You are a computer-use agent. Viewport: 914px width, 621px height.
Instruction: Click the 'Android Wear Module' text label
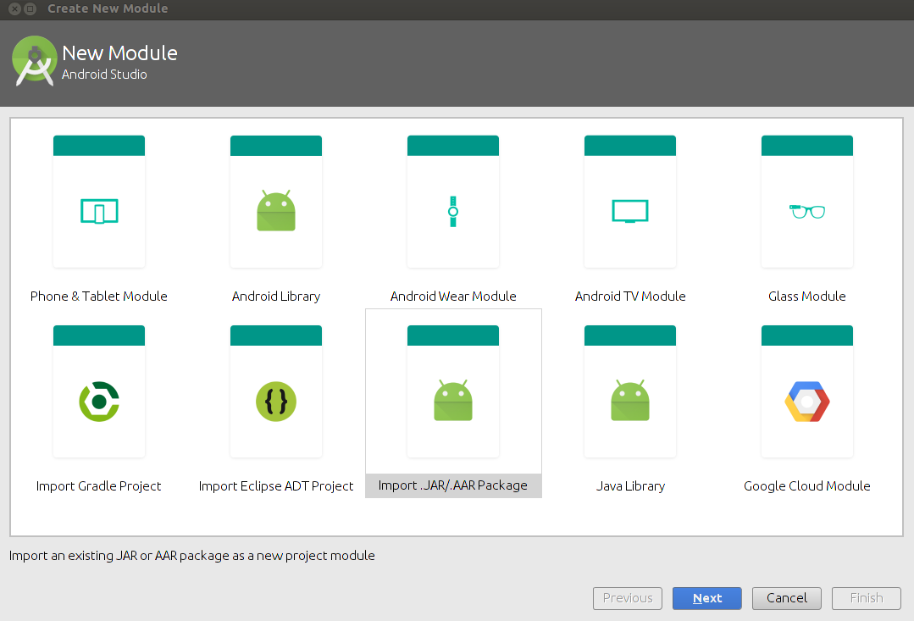coord(453,297)
